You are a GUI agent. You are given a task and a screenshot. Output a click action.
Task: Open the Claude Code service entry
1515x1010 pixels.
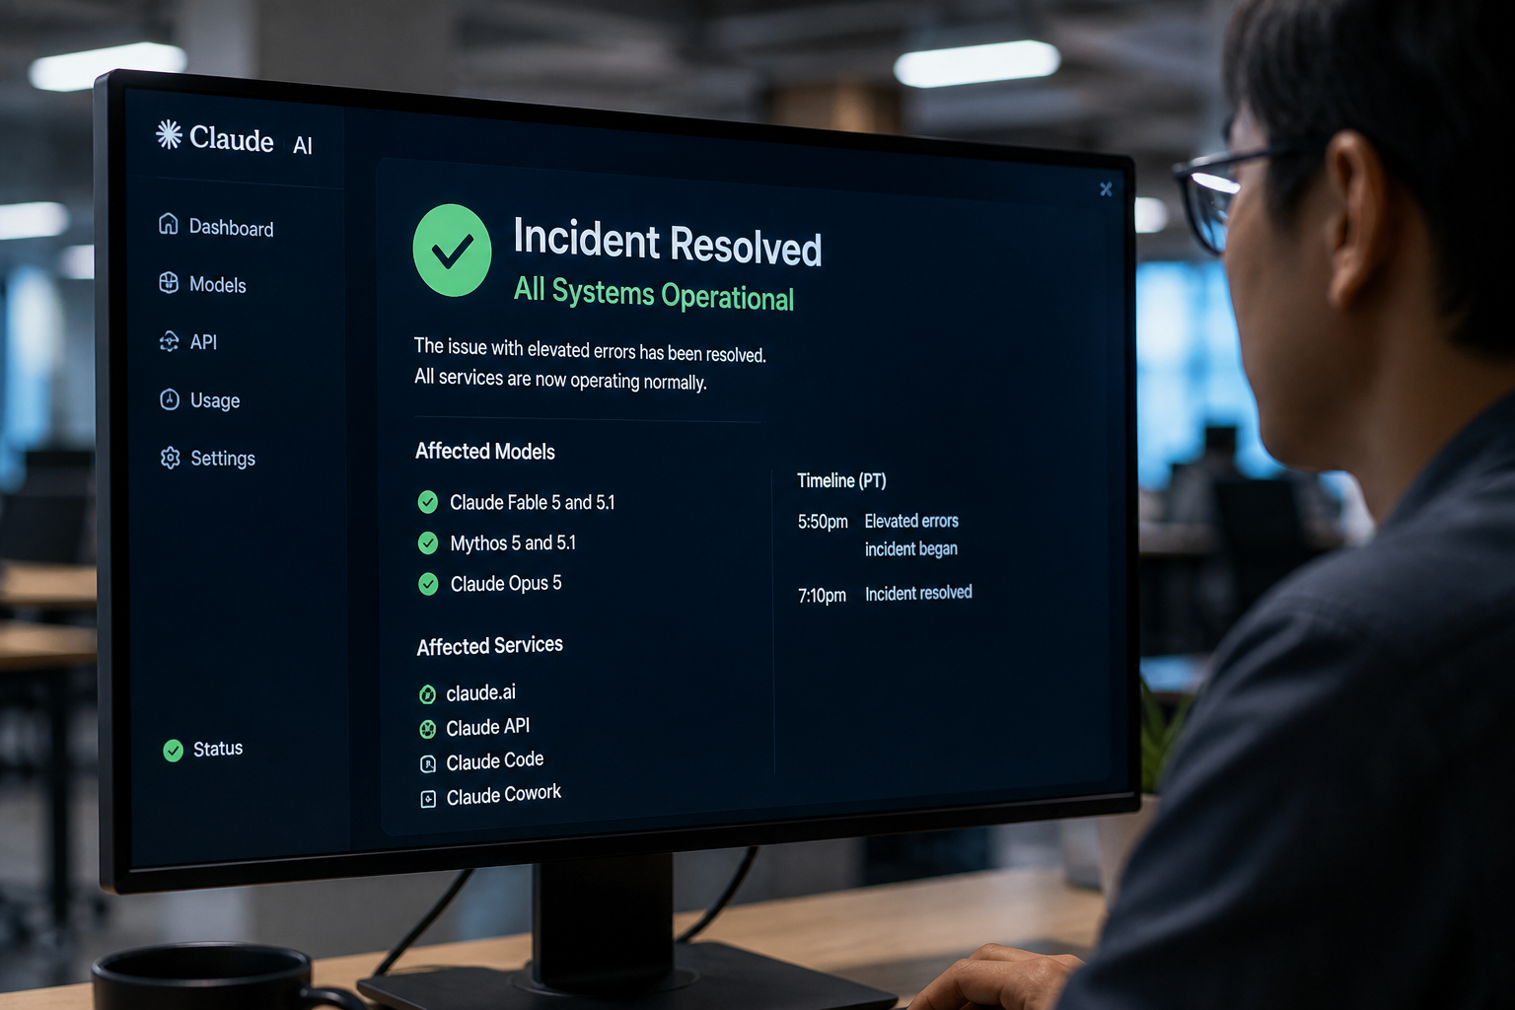482,761
